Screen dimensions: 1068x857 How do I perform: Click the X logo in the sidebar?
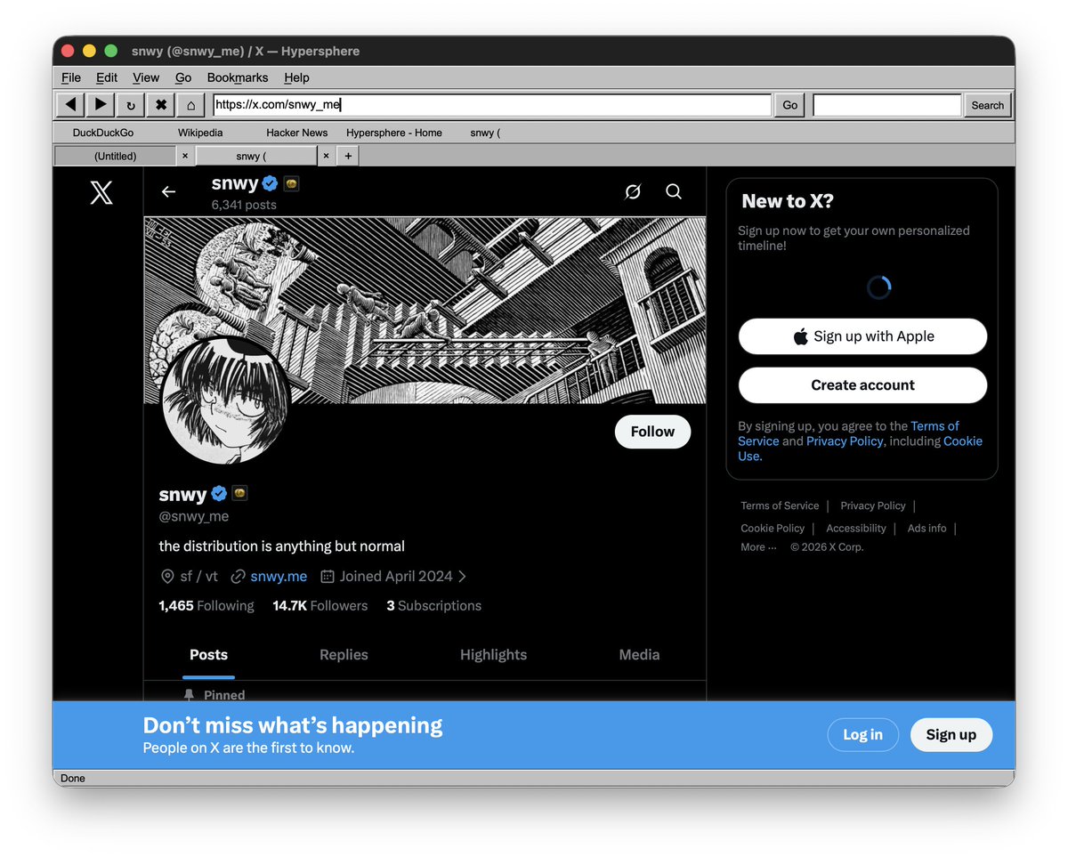101,192
